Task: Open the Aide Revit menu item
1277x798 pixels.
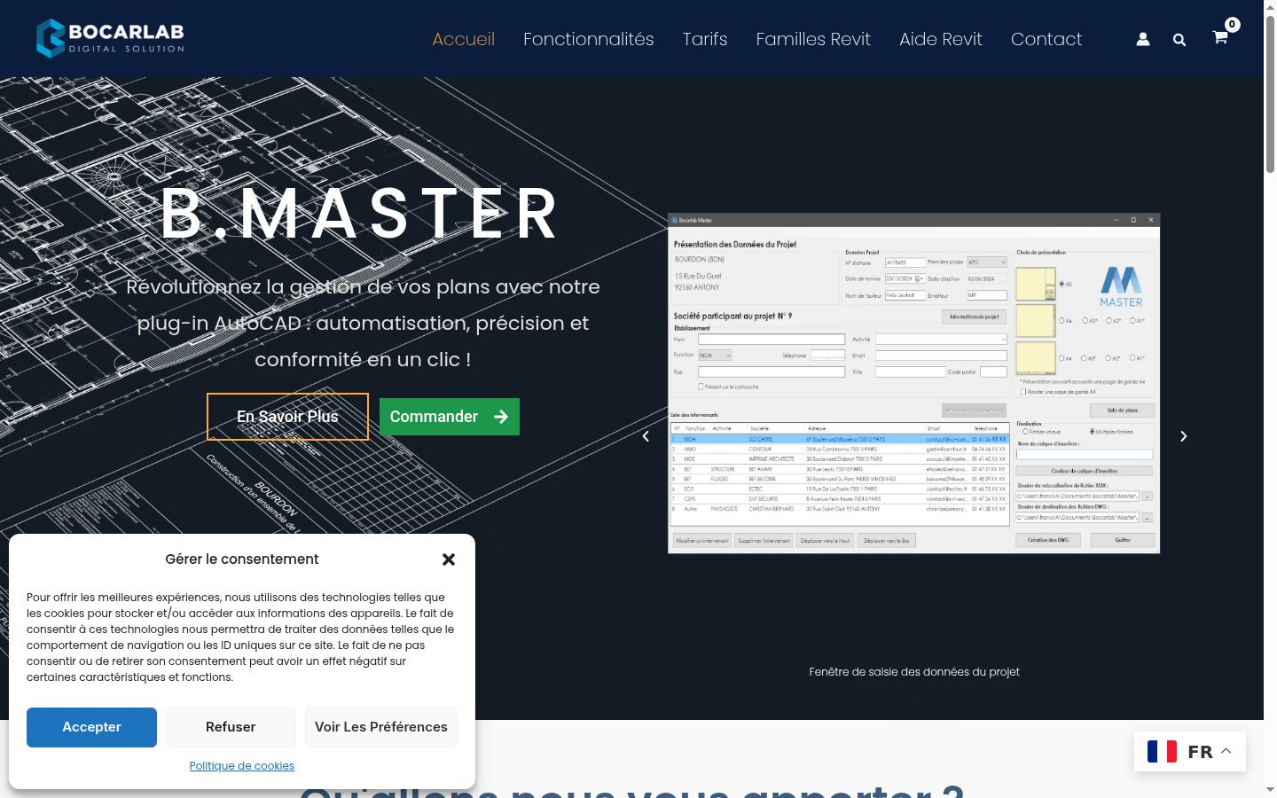Action: (x=941, y=39)
